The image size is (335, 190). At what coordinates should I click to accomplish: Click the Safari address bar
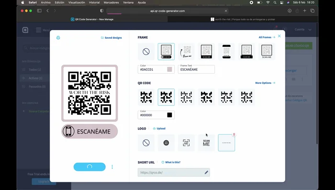click(167, 11)
